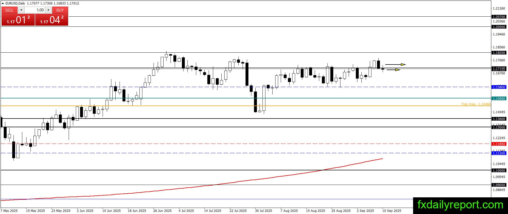Screen dimensions: 508x214
Task: Click the 1.10445 price scale value
Action: [x=499, y=164]
